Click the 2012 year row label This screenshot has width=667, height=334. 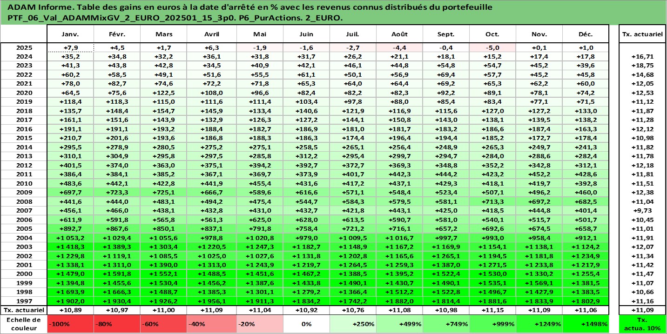tap(24, 165)
